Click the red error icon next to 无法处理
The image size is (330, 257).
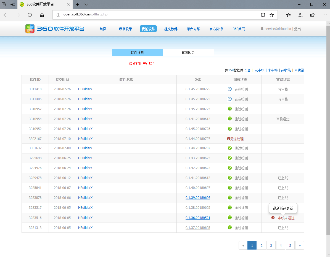(x=229, y=139)
